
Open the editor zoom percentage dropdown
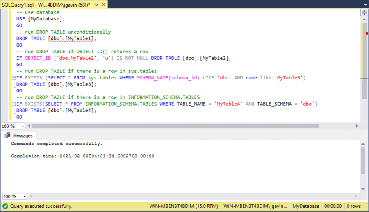click(23, 126)
